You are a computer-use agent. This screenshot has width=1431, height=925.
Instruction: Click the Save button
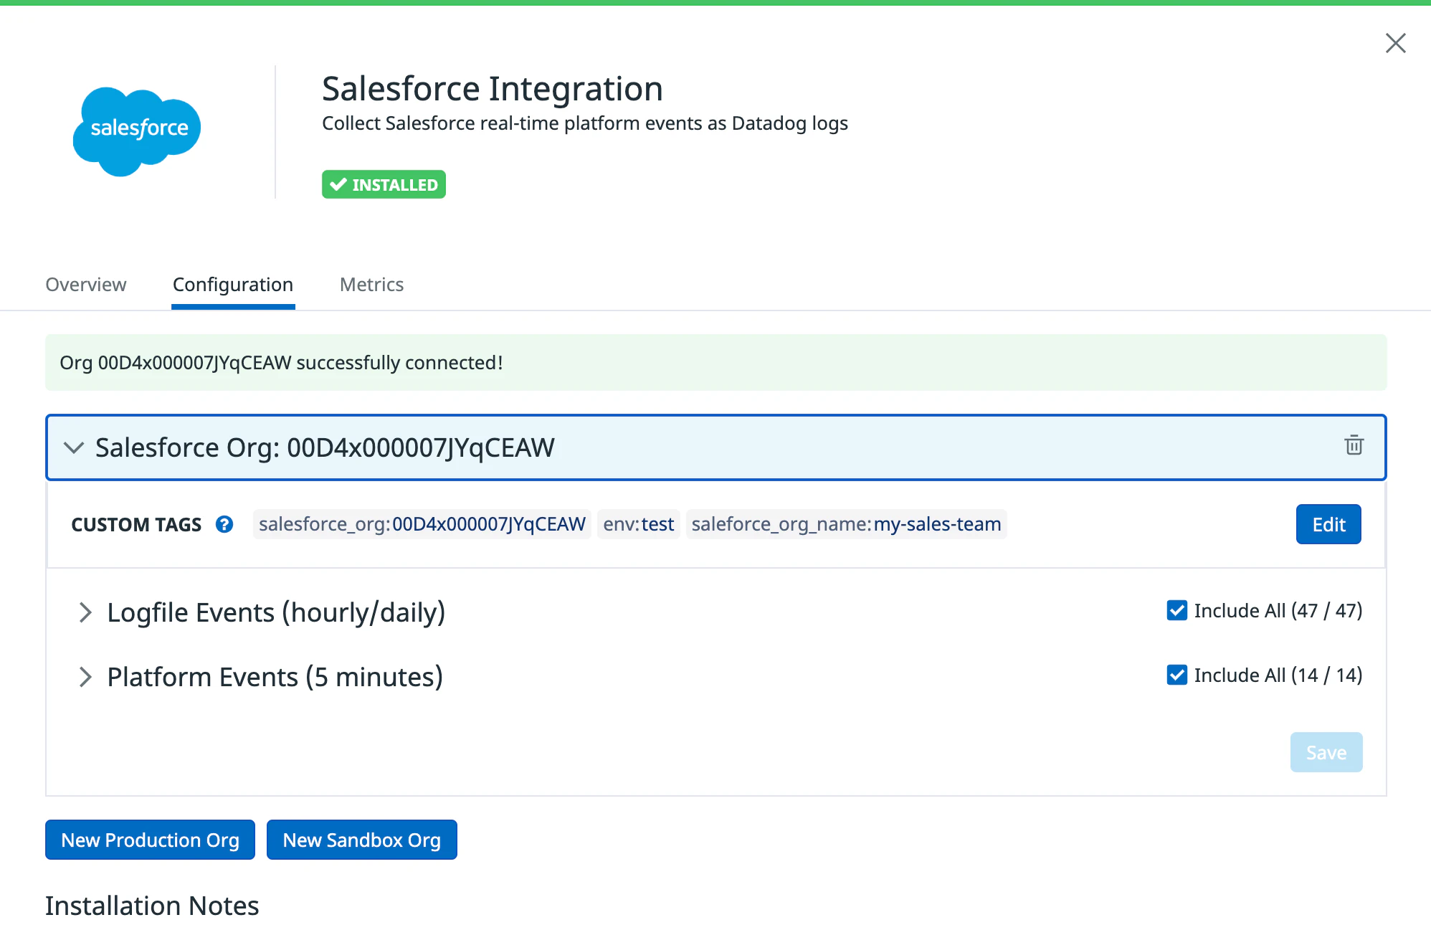(1326, 752)
